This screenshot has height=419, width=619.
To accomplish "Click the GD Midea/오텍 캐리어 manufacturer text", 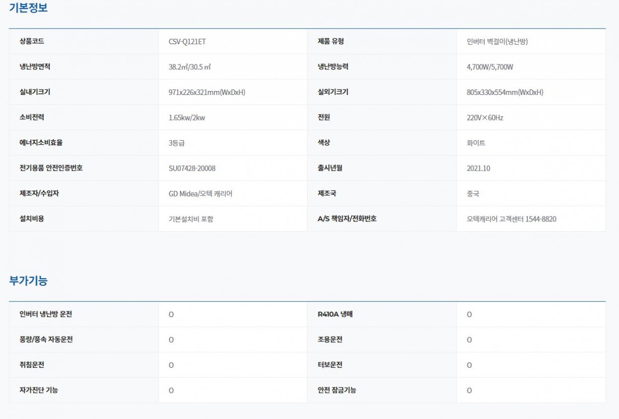I will tap(200, 194).
